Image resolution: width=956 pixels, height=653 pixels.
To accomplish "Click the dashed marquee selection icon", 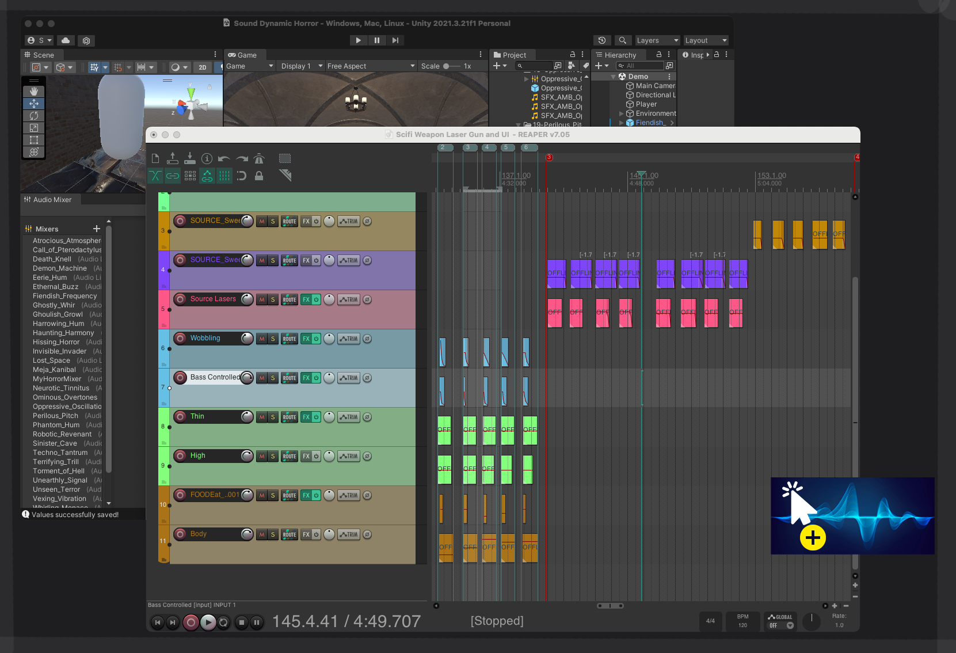I will (285, 158).
